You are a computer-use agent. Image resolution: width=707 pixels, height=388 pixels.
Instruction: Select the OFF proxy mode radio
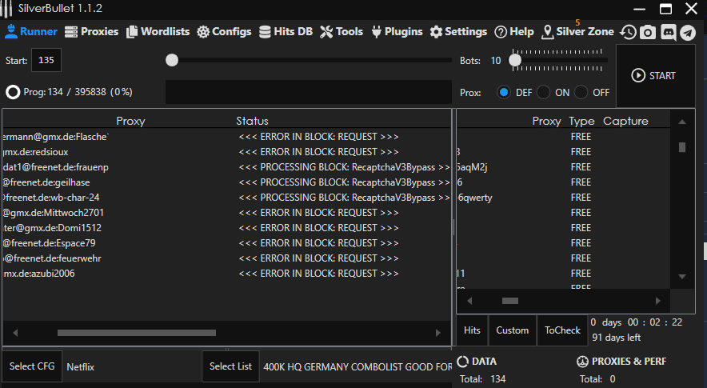pos(581,93)
